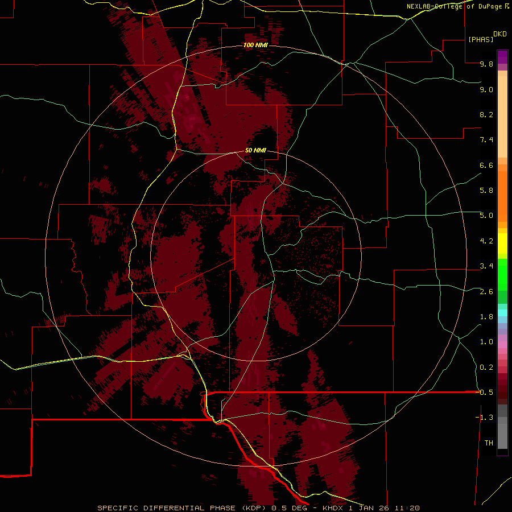Screen dimensions: 512x512
Task: Click the 9.0 value on the scale
Action: 486,89
